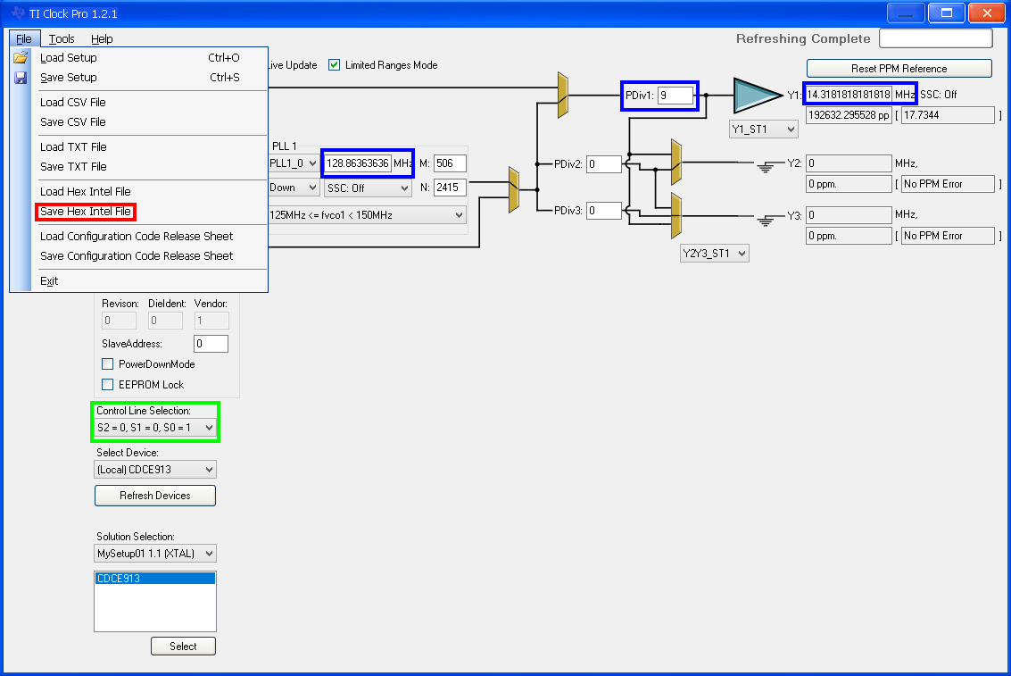Screen dimensions: 1011x676
Task: Select Save TXT File entry
Action: (x=138, y=166)
